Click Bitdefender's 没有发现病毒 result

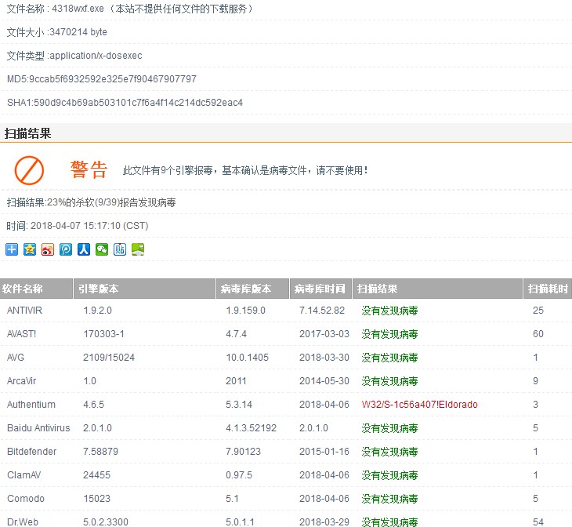389,452
